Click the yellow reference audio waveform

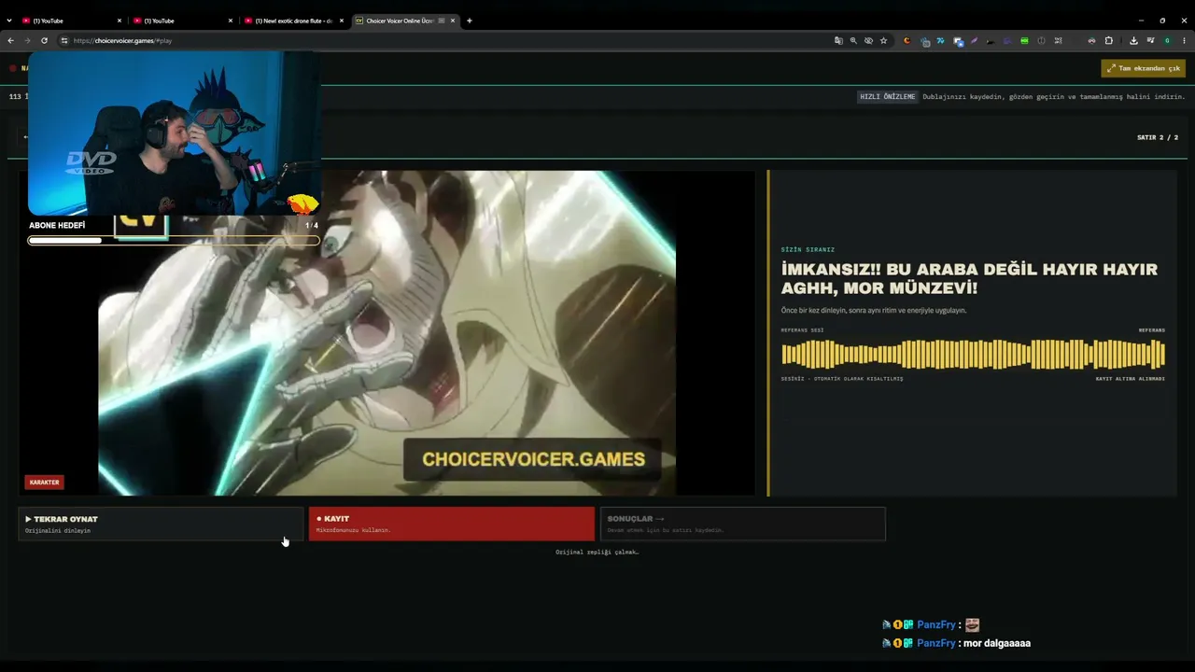pyautogui.click(x=973, y=355)
